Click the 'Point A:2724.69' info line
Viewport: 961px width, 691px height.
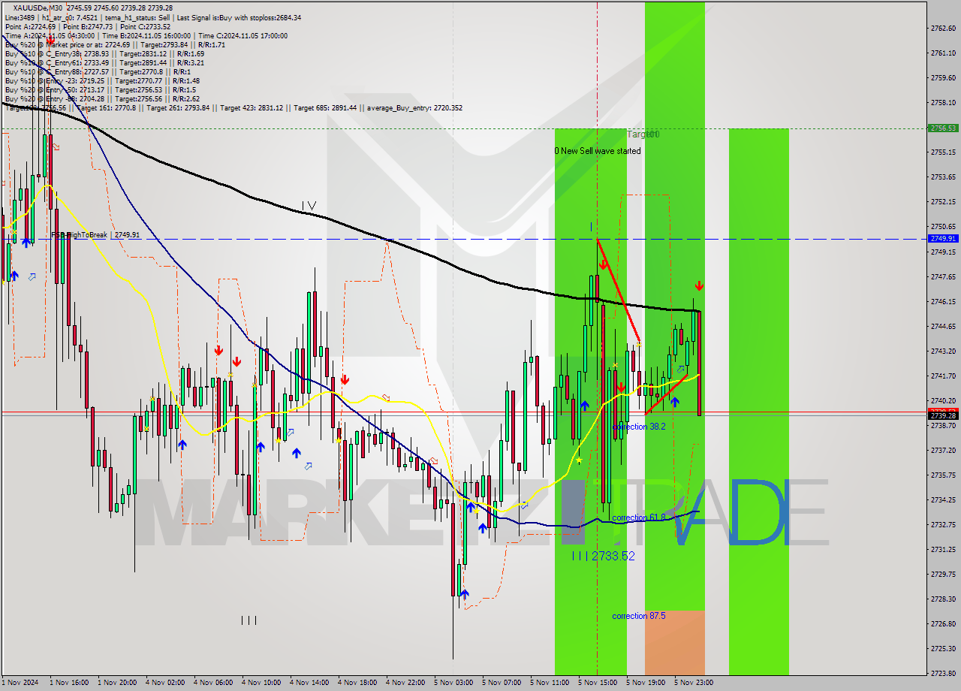point(89,26)
